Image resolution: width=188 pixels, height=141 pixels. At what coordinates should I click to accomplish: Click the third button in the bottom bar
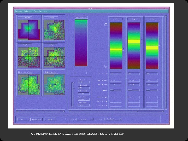50,119
